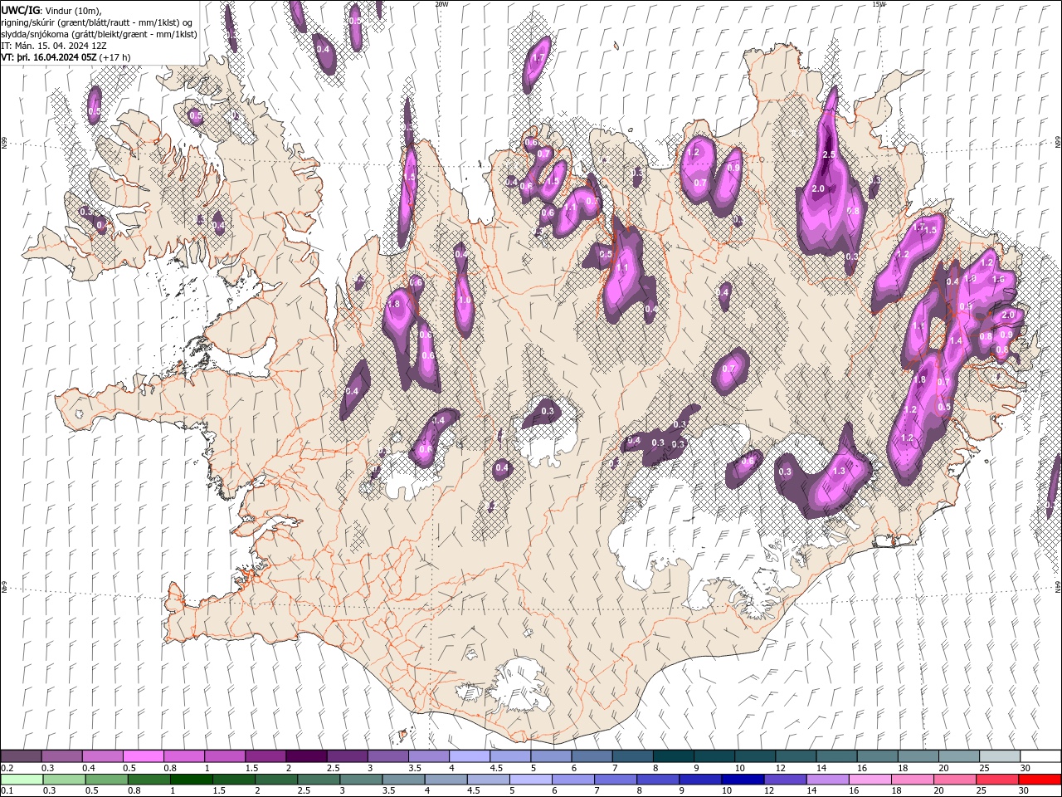Viewport: 1062px width, 797px height.
Task: Select the dark teal snow swatch labelled 8
Action: pyautogui.click(x=674, y=756)
